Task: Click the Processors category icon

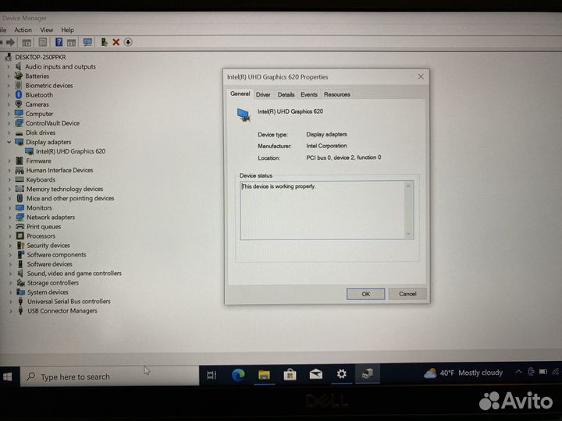Action: point(20,236)
